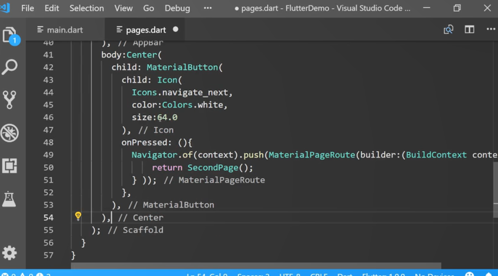Split the editor to the right
Screen dimensions: 498x276
[x=469, y=30]
